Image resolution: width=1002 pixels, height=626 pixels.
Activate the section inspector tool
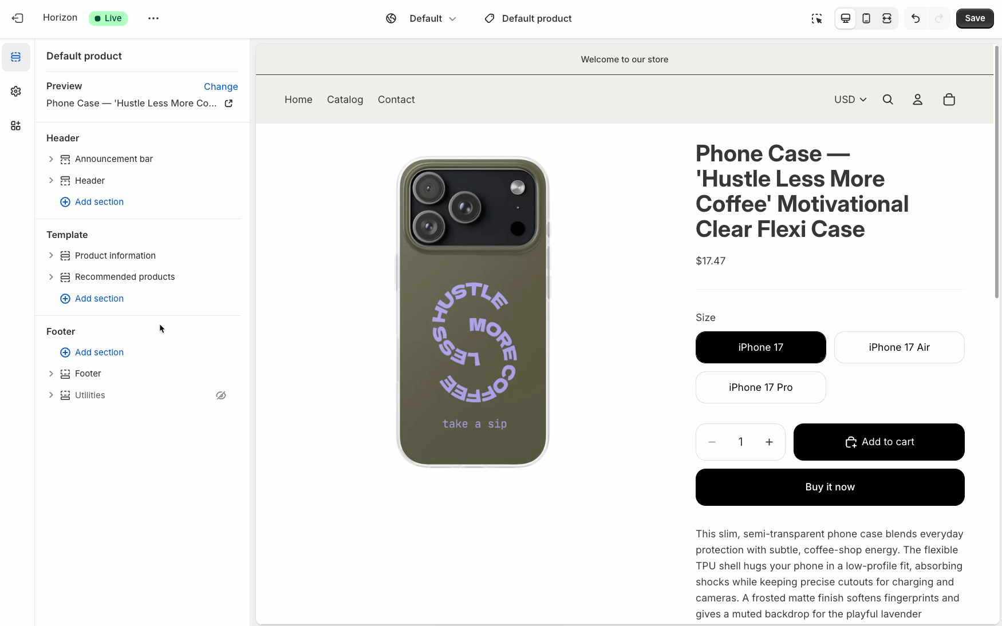[817, 18]
